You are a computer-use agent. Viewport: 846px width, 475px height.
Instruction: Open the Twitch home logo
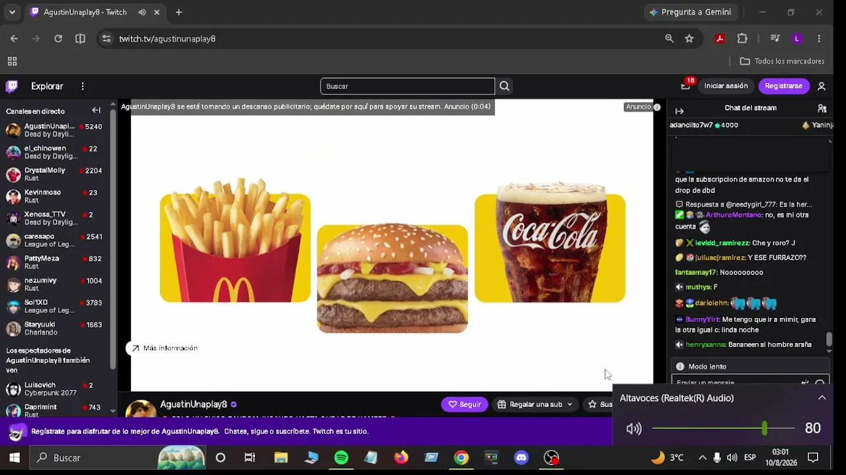11,86
